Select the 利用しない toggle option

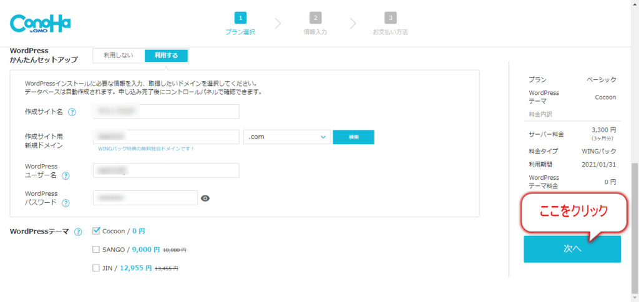tap(118, 56)
